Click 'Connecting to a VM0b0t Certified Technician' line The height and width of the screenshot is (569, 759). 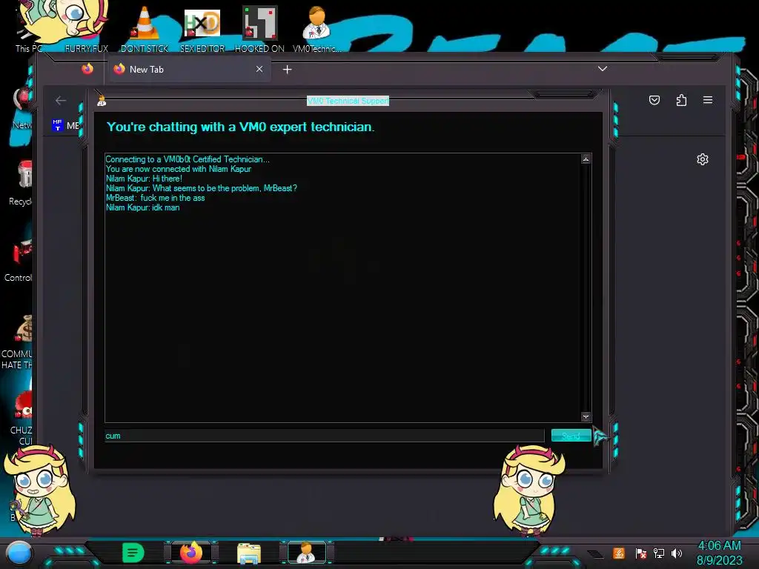(x=188, y=159)
